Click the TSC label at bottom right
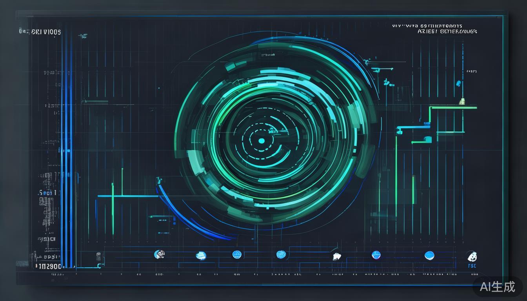527x301 pixels. (472, 266)
